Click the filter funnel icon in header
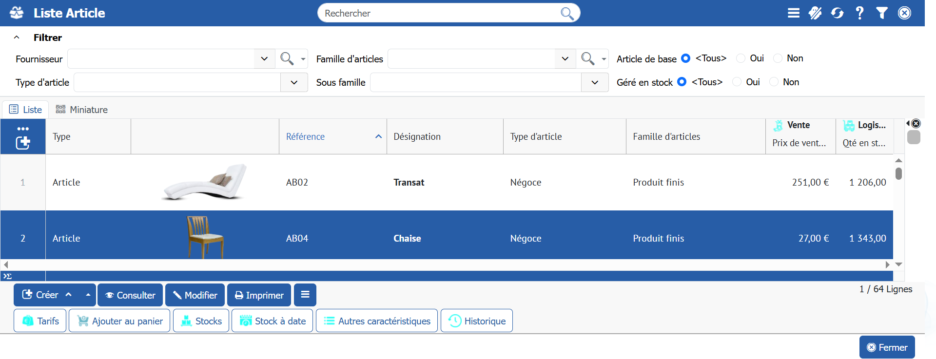The height and width of the screenshot is (359, 936). point(881,13)
